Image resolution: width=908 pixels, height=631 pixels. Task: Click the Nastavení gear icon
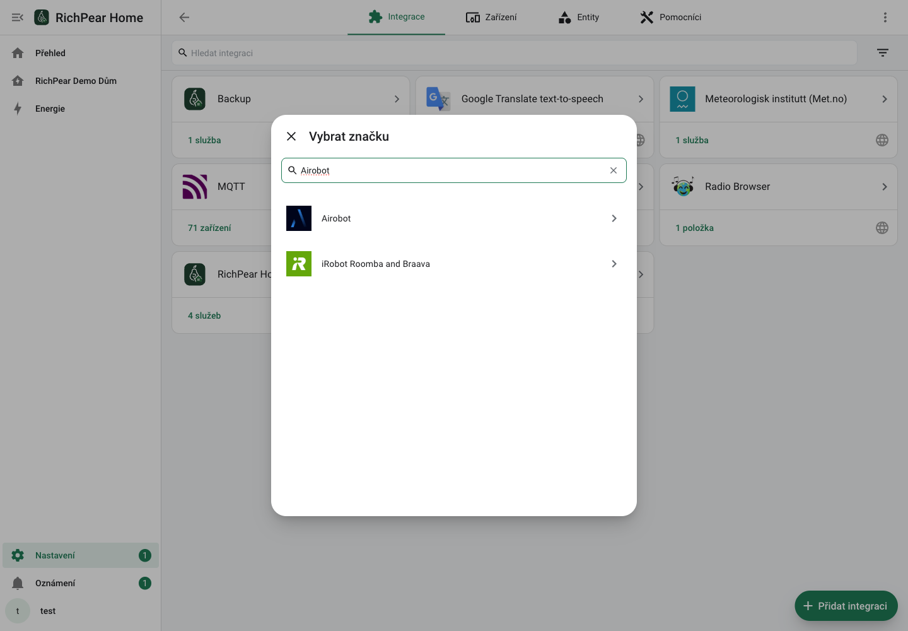[18, 555]
